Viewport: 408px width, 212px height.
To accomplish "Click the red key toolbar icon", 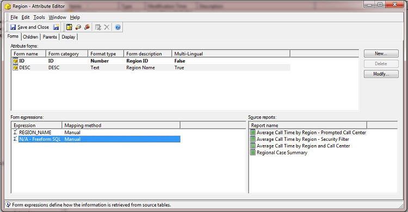I will (87, 27).
